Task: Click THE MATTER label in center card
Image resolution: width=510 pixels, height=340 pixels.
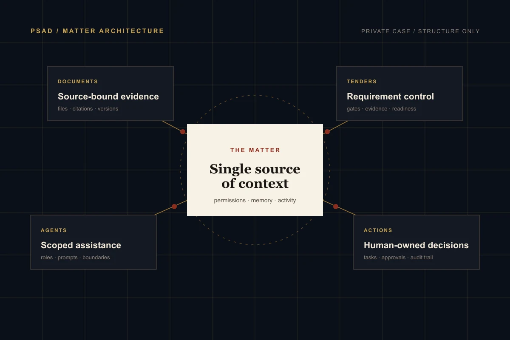Action: coord(255,150)
